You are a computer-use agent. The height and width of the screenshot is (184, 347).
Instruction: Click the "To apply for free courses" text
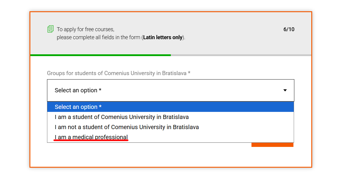point(85,29)
